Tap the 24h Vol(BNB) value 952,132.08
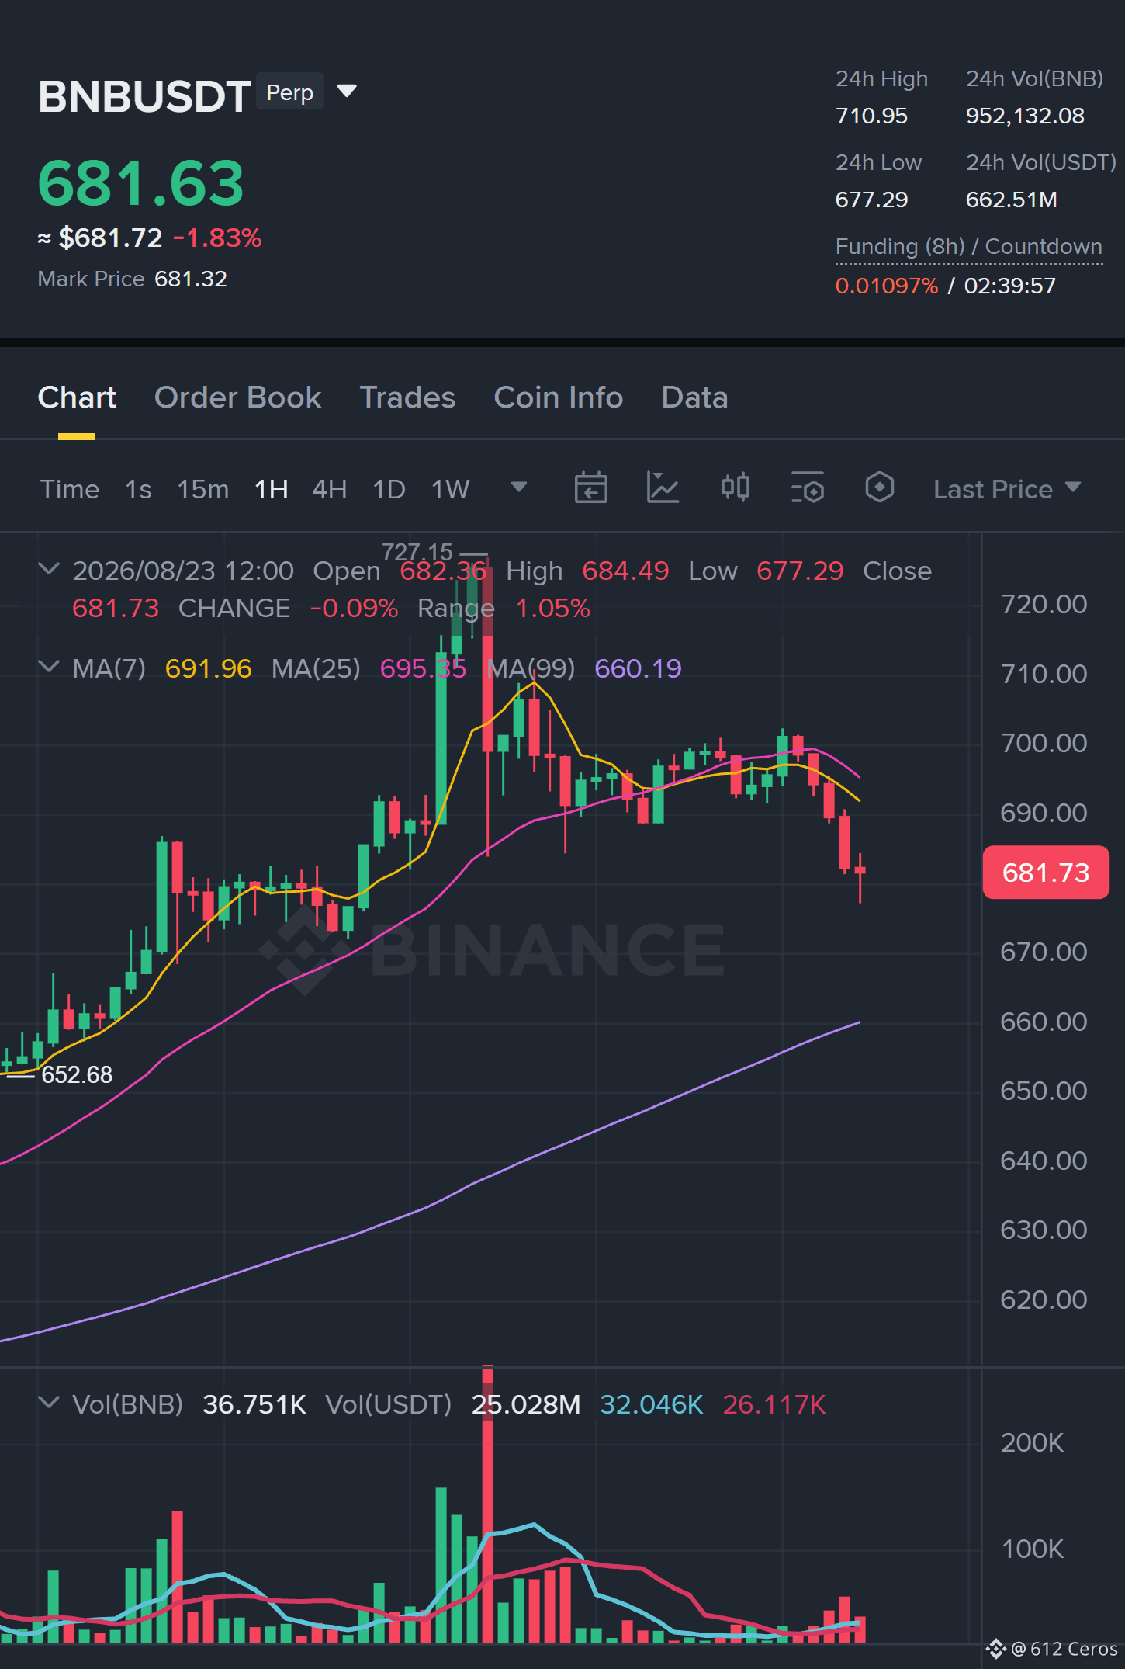1125x1669 pixels. [x=1025, y=116]
